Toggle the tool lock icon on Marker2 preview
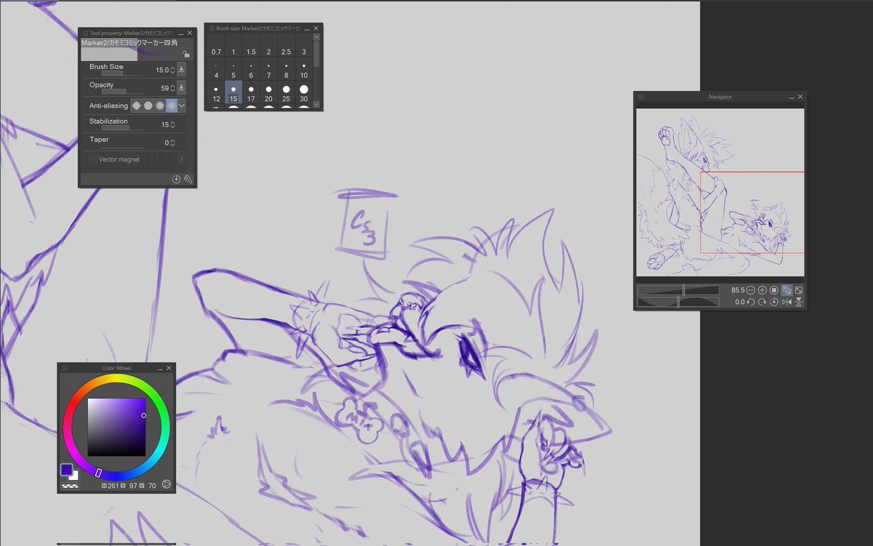The width and height of the screenshot is (873, 546). click(x=186, y=53)
